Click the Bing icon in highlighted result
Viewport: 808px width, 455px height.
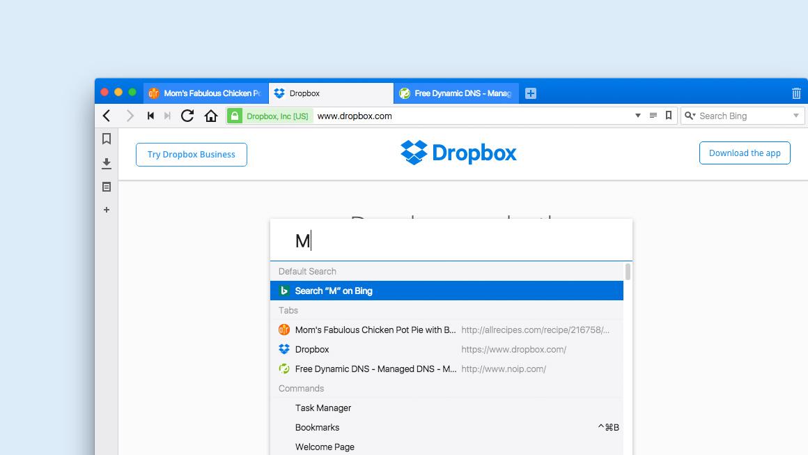[284, 291]
